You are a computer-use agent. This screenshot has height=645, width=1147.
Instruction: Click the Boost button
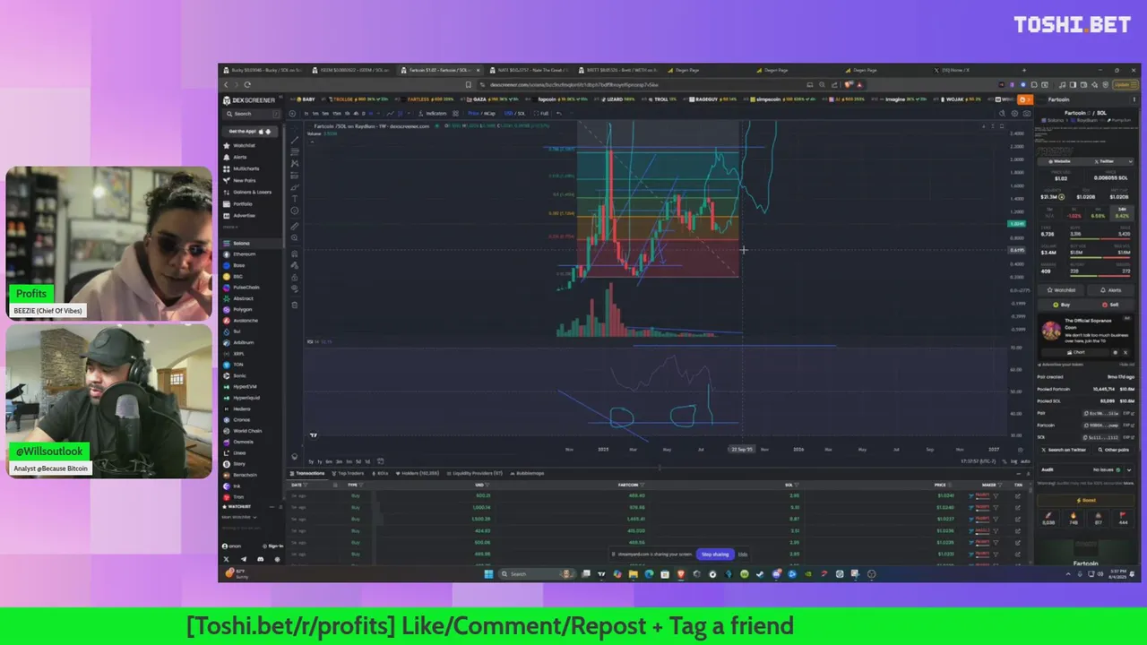[1087, 500]
